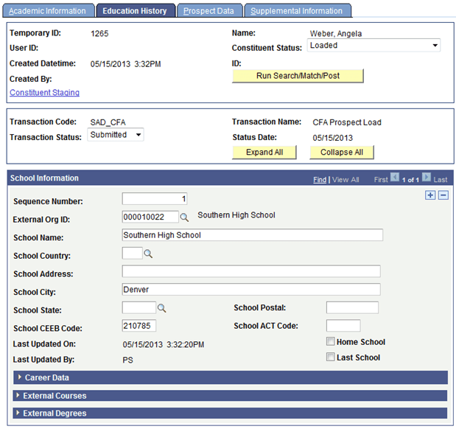The image size is (456, 429).
Task: Click the Run Search/Match/Post button
Action: point(298,76)
